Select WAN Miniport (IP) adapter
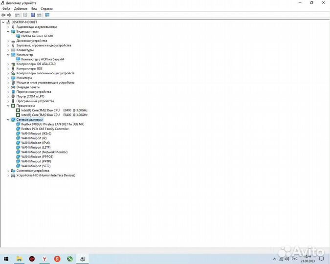The image size is (330, 264). [34, 138]
